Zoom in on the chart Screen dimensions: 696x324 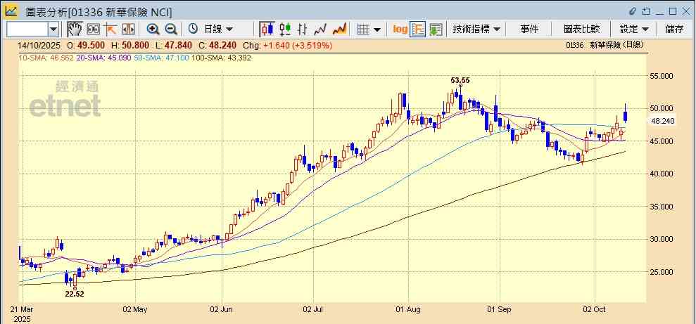153,29
